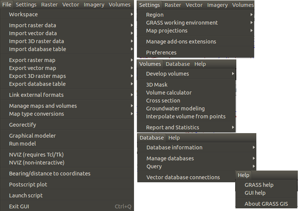Choose Graphical modeler entry

[x=67, y=136]
